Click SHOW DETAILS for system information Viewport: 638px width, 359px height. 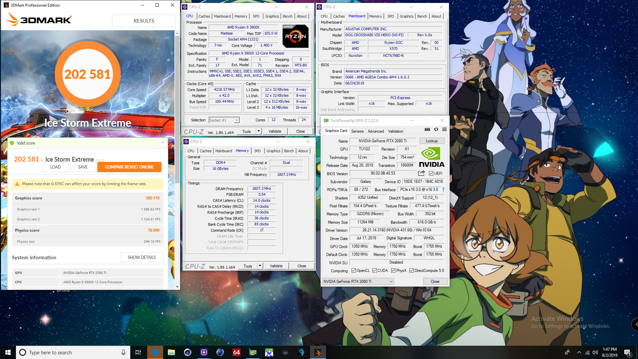click(142, 257)
